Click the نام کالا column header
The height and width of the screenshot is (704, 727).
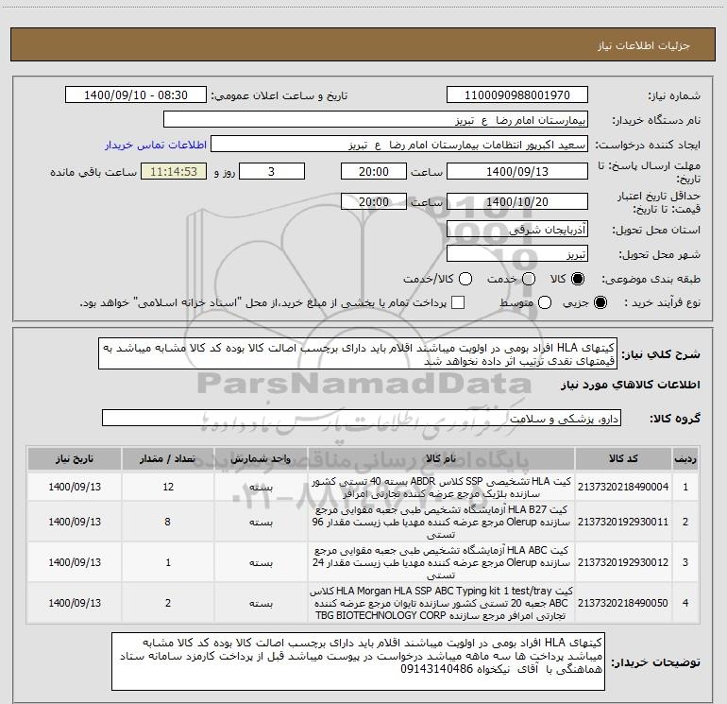point(441,458)
